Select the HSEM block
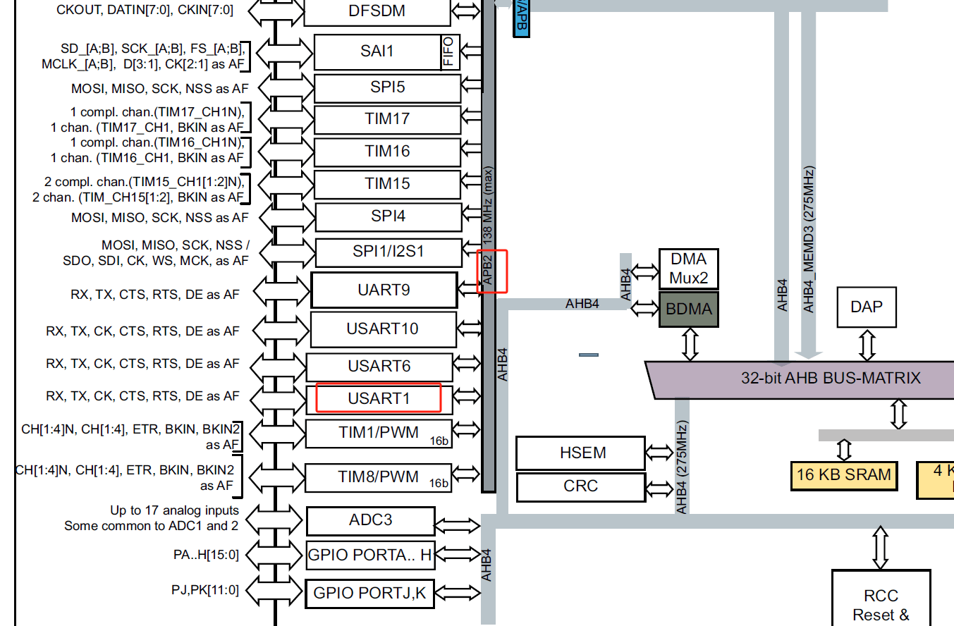 (x=580, y=453)
